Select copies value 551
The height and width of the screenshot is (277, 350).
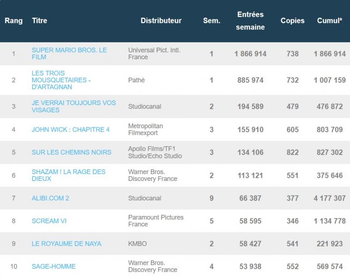tap(293, 175)
